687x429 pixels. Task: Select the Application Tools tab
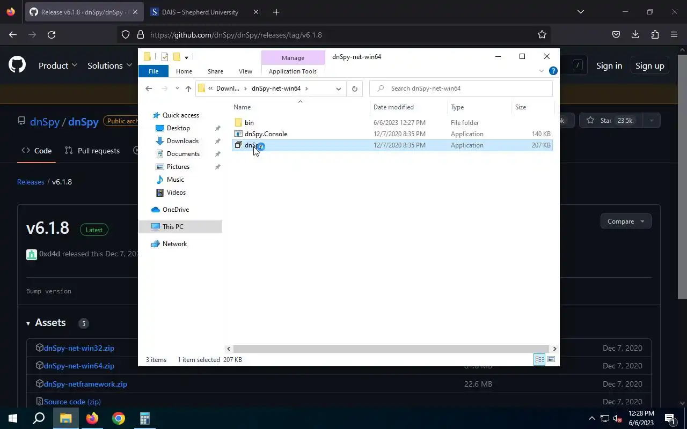coord(293,71)
